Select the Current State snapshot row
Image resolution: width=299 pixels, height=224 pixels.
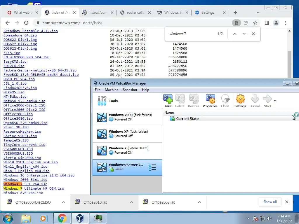(231, 119)
